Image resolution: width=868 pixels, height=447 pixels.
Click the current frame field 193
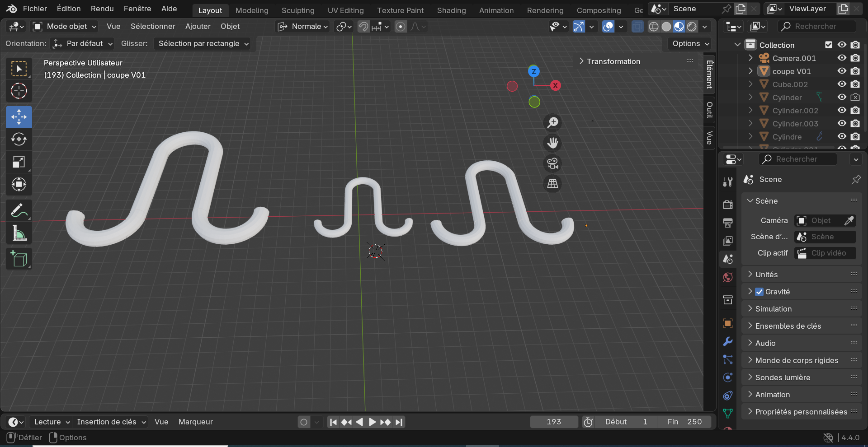[x=554, y=422]
